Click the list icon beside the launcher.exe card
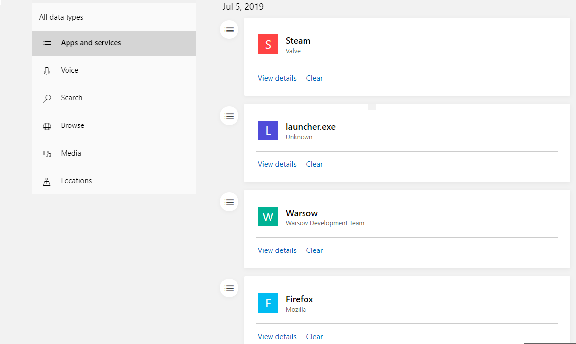 (229, 116)
